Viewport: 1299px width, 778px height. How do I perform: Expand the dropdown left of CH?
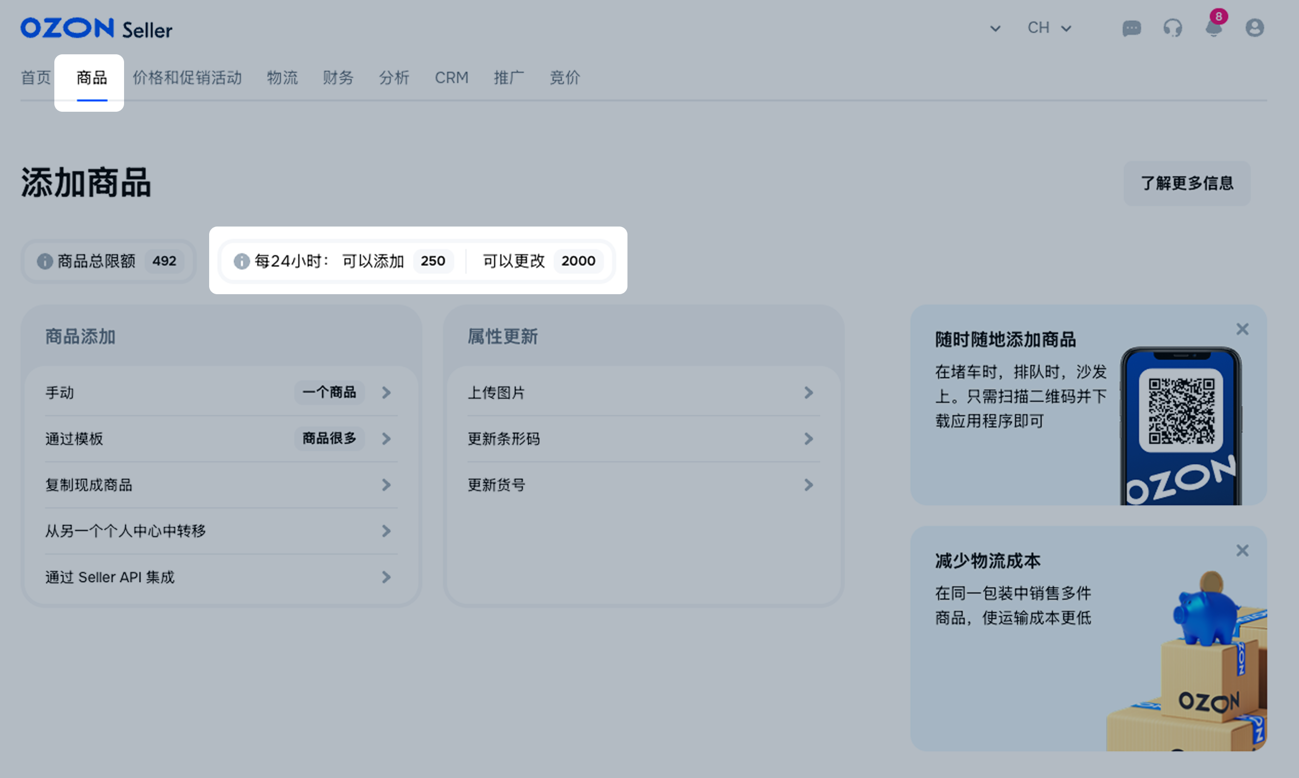click(x=995, y=28)
